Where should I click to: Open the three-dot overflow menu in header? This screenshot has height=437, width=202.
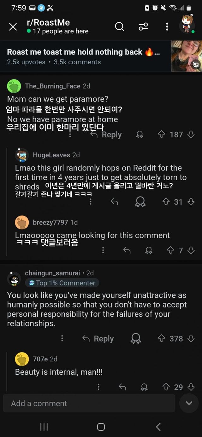pyautogui.click(x=167, y=27)
